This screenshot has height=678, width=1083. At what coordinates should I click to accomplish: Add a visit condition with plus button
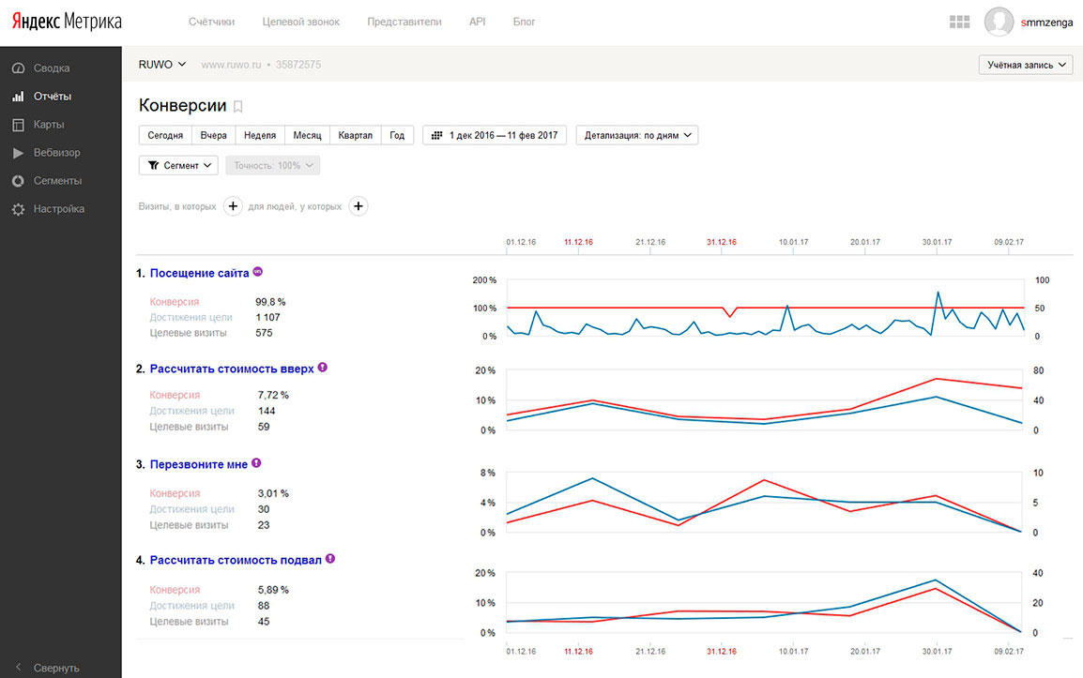(x=233, y=206)
